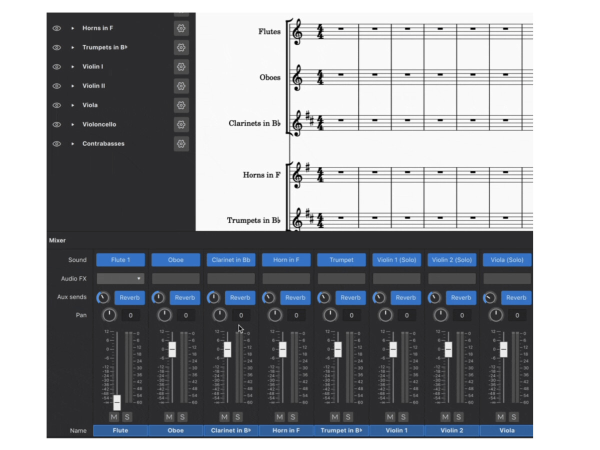Open settings gear for Viola
Image resolution: width=600 pixels, height=450 pixels.
(x=181, y=105)
